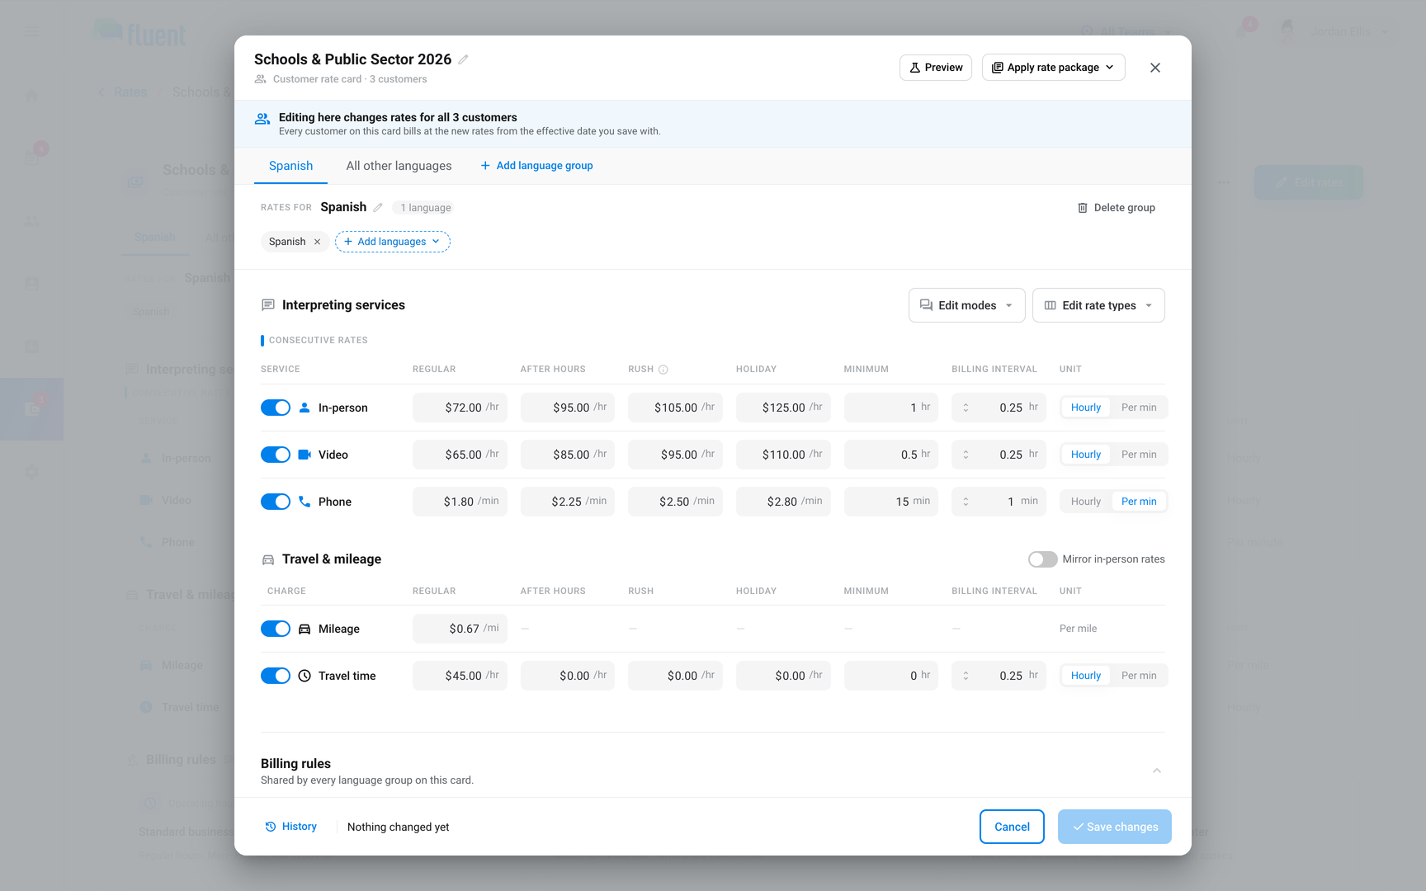Open the History link
This screenshot has height=891, width=1426.
291,827
